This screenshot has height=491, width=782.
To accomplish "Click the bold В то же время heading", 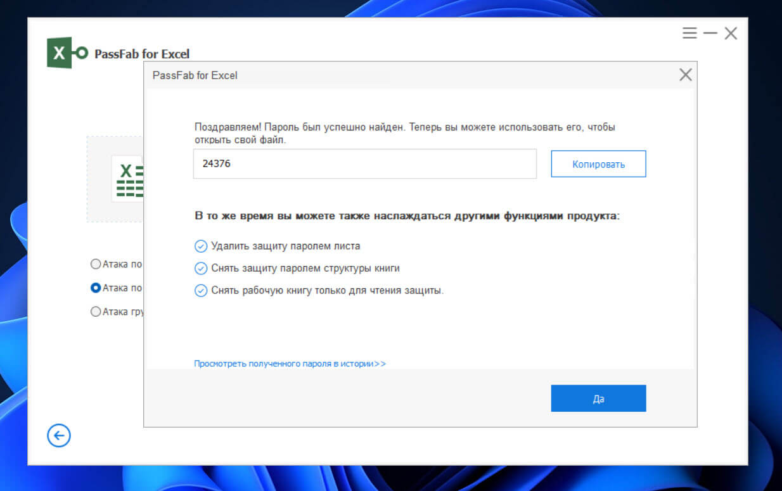I will 407,216.
